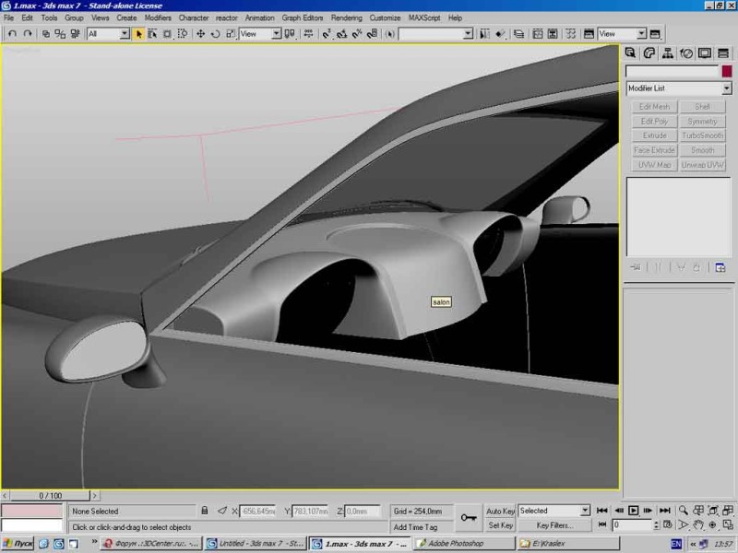The image size is (738, 553).
Task: Open the Align tool
Action: pos(500,34)
